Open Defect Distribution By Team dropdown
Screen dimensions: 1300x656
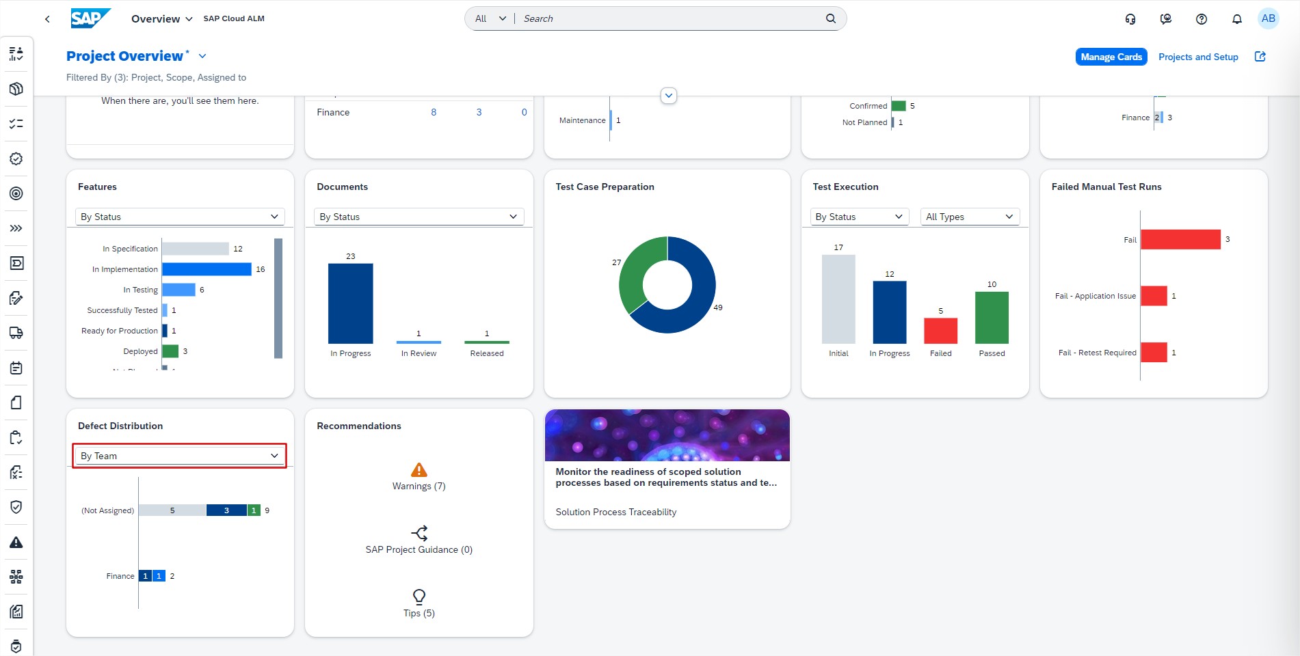180,456
